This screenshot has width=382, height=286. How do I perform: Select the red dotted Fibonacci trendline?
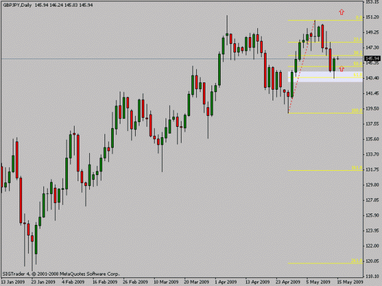[301, 67]
